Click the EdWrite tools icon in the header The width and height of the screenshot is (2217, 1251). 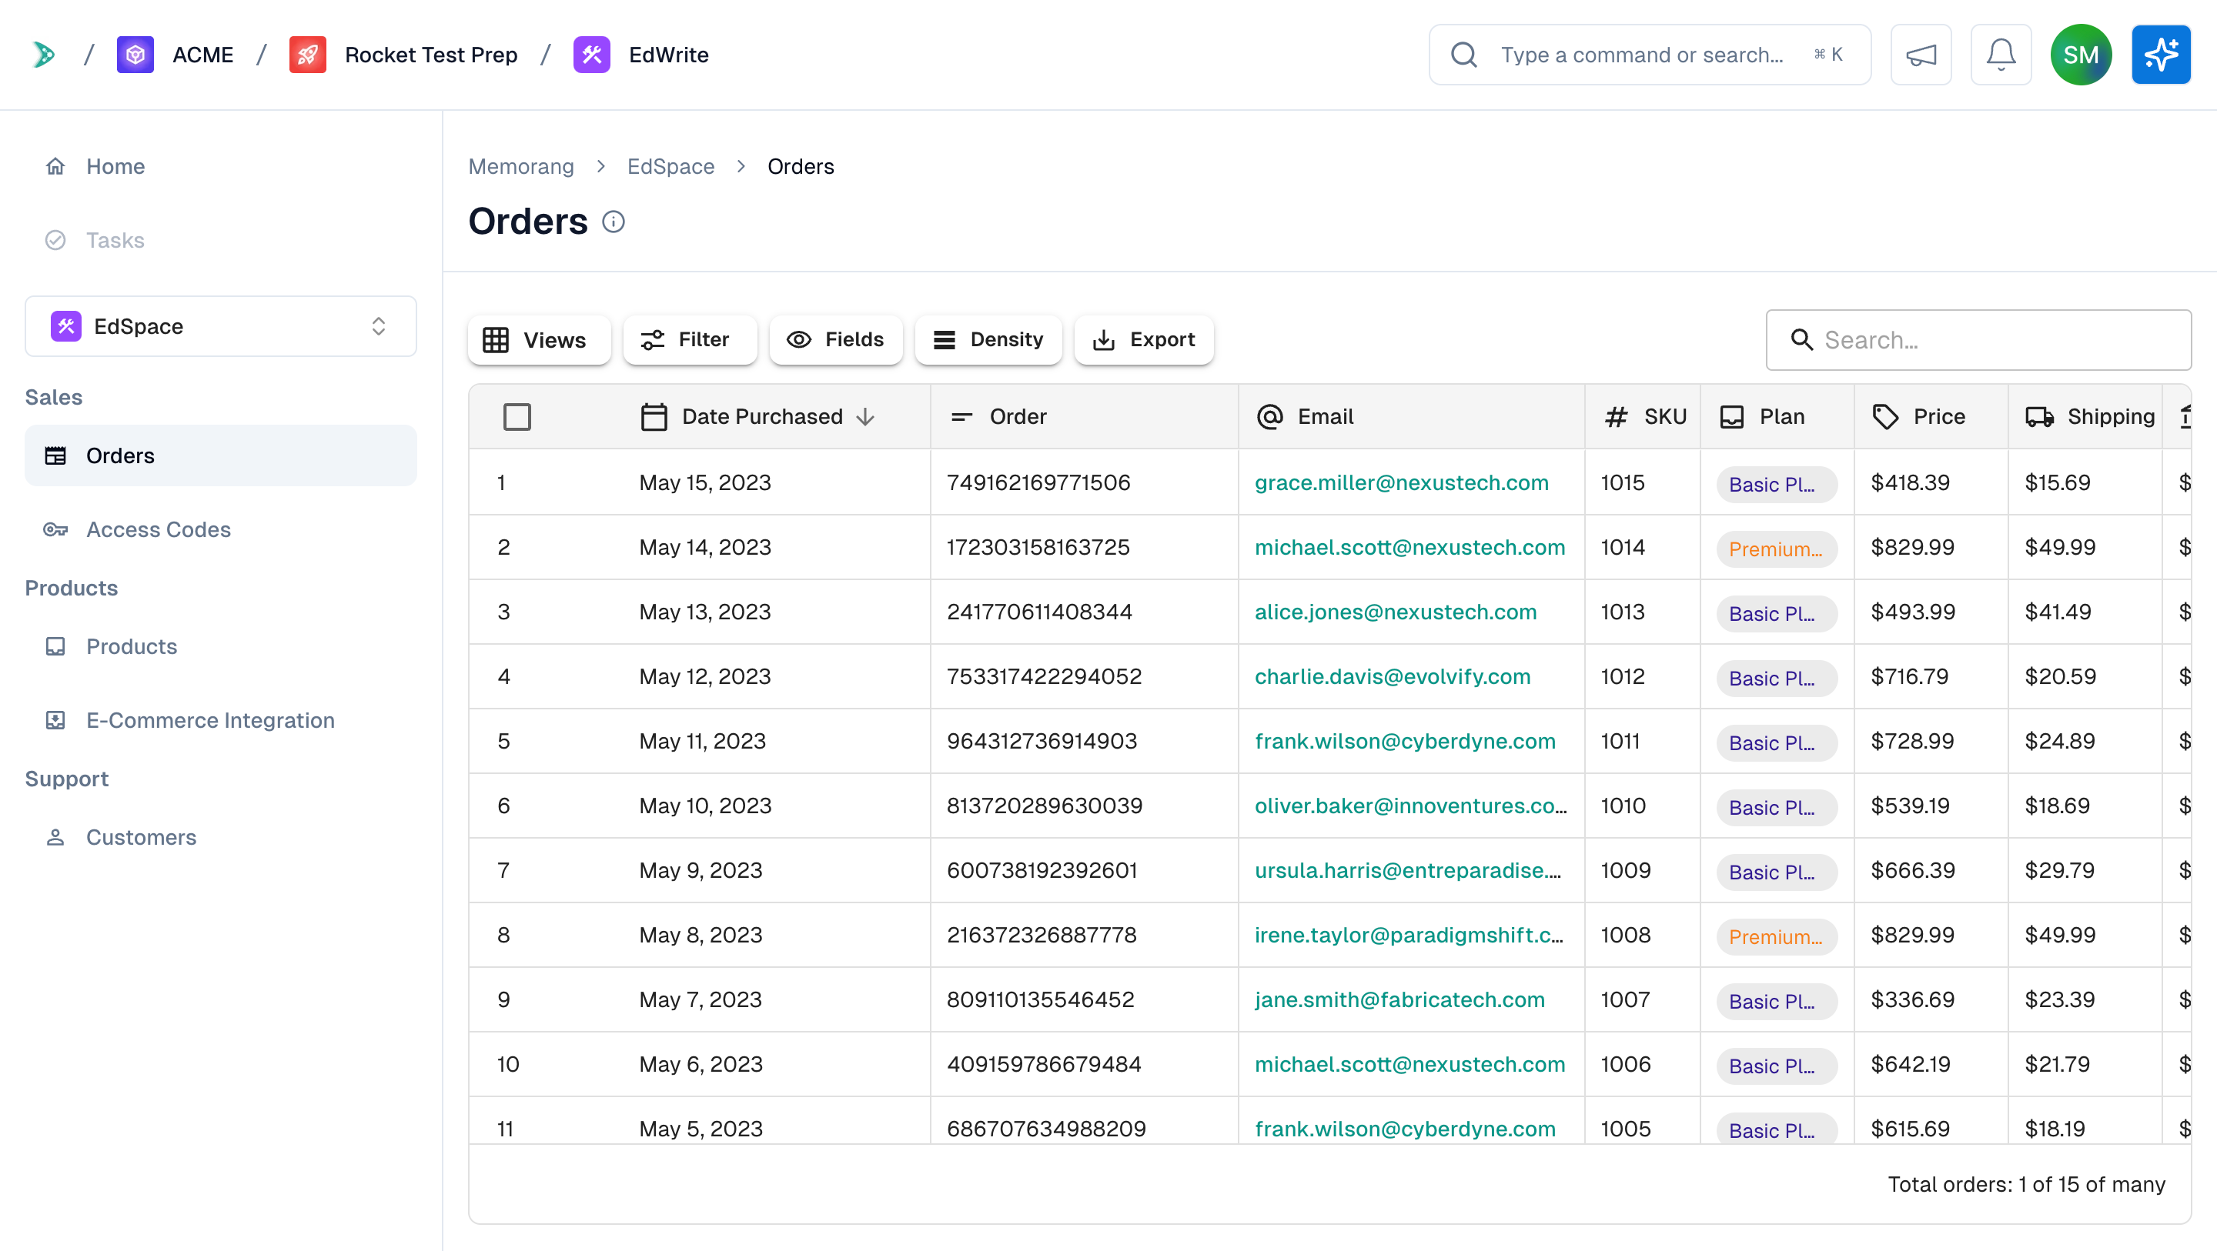591,55
